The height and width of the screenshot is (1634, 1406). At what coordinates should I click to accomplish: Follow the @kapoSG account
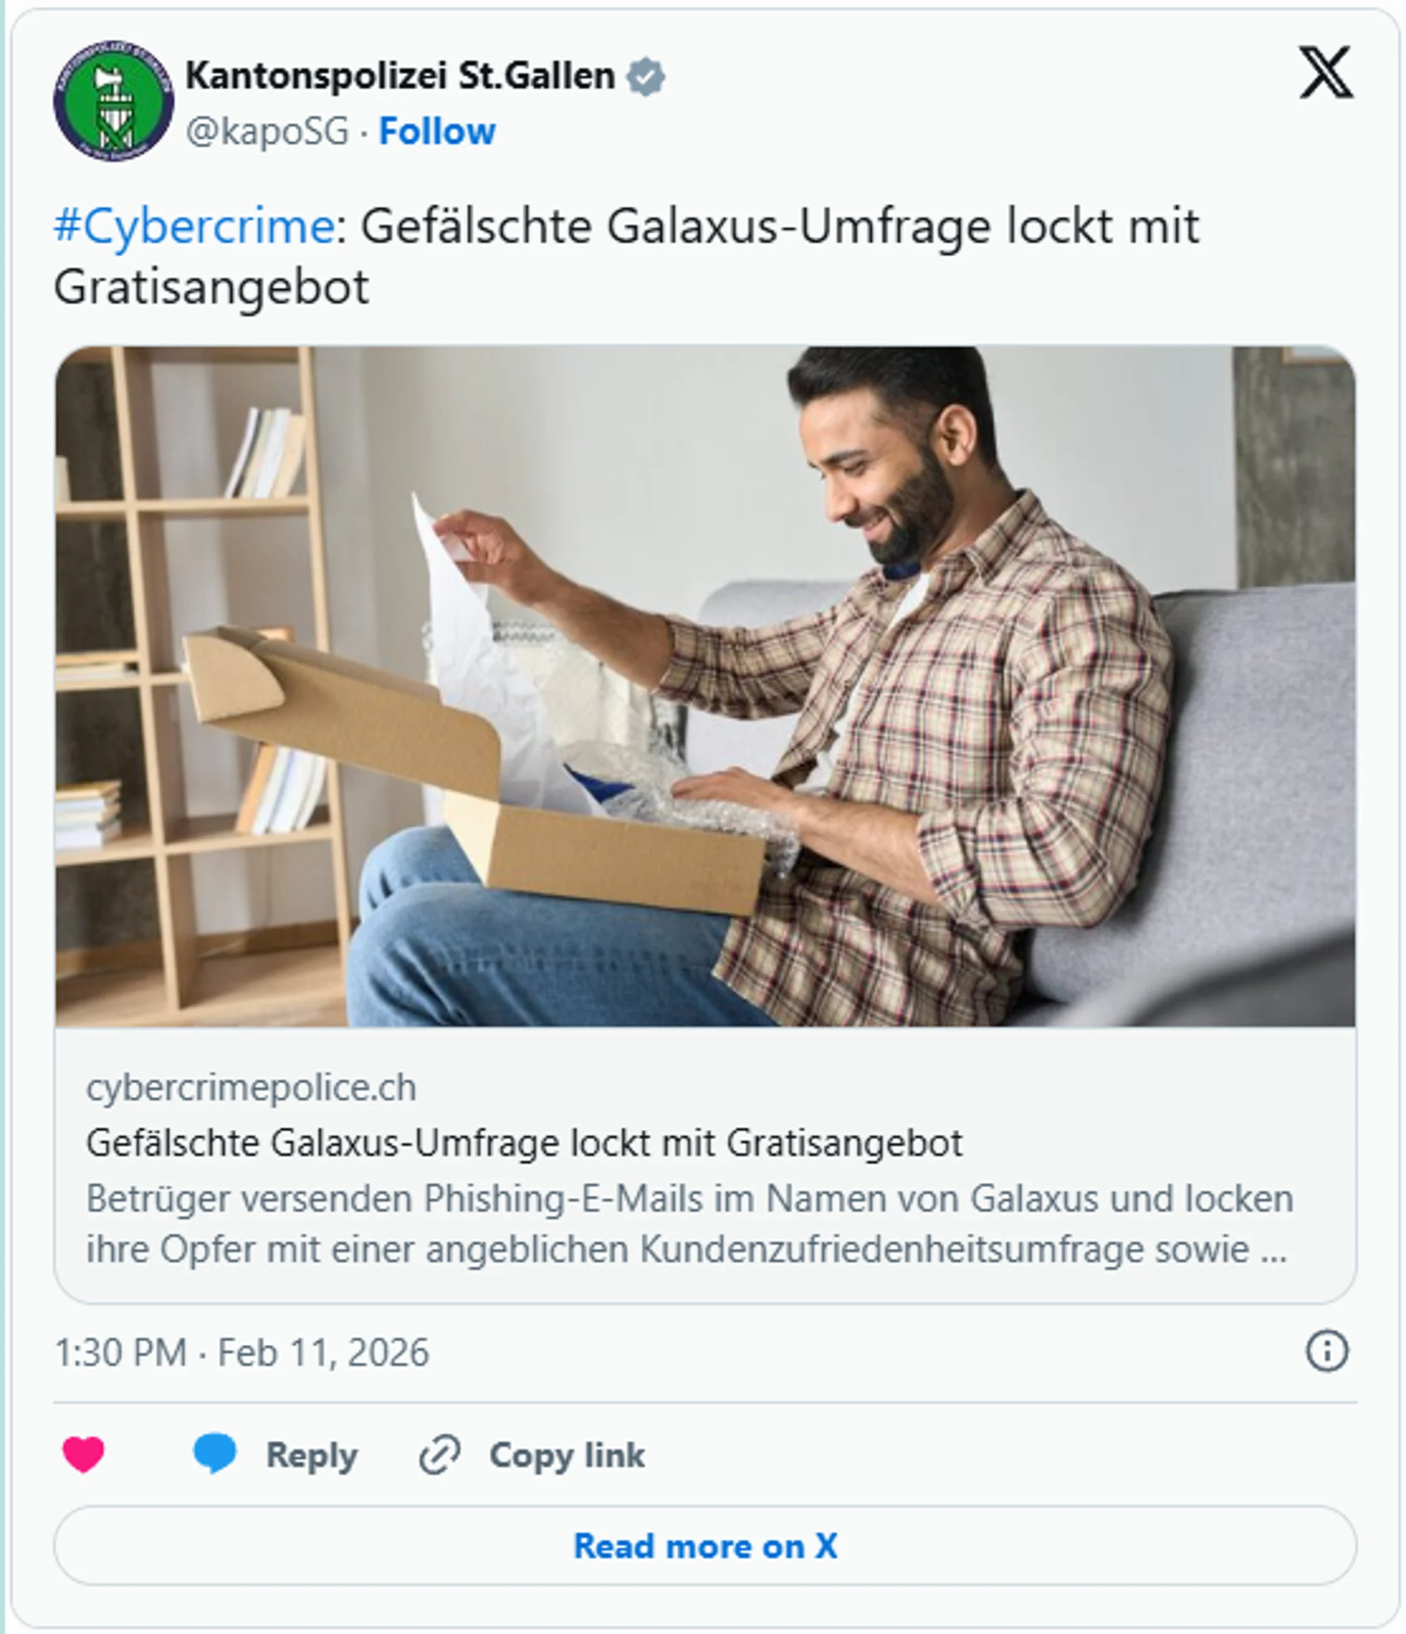pyautogui.click(x=437, y=132)
